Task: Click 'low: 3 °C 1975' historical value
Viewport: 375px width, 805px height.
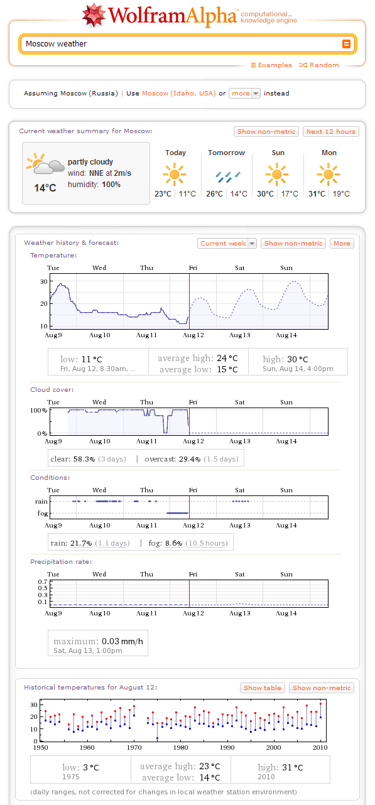Action: click(80, 771)
